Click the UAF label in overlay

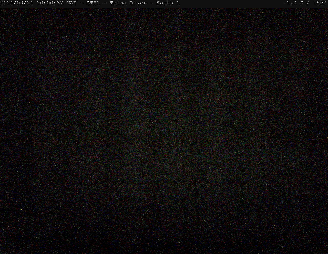pyautogui.click(x=71, y=3)
